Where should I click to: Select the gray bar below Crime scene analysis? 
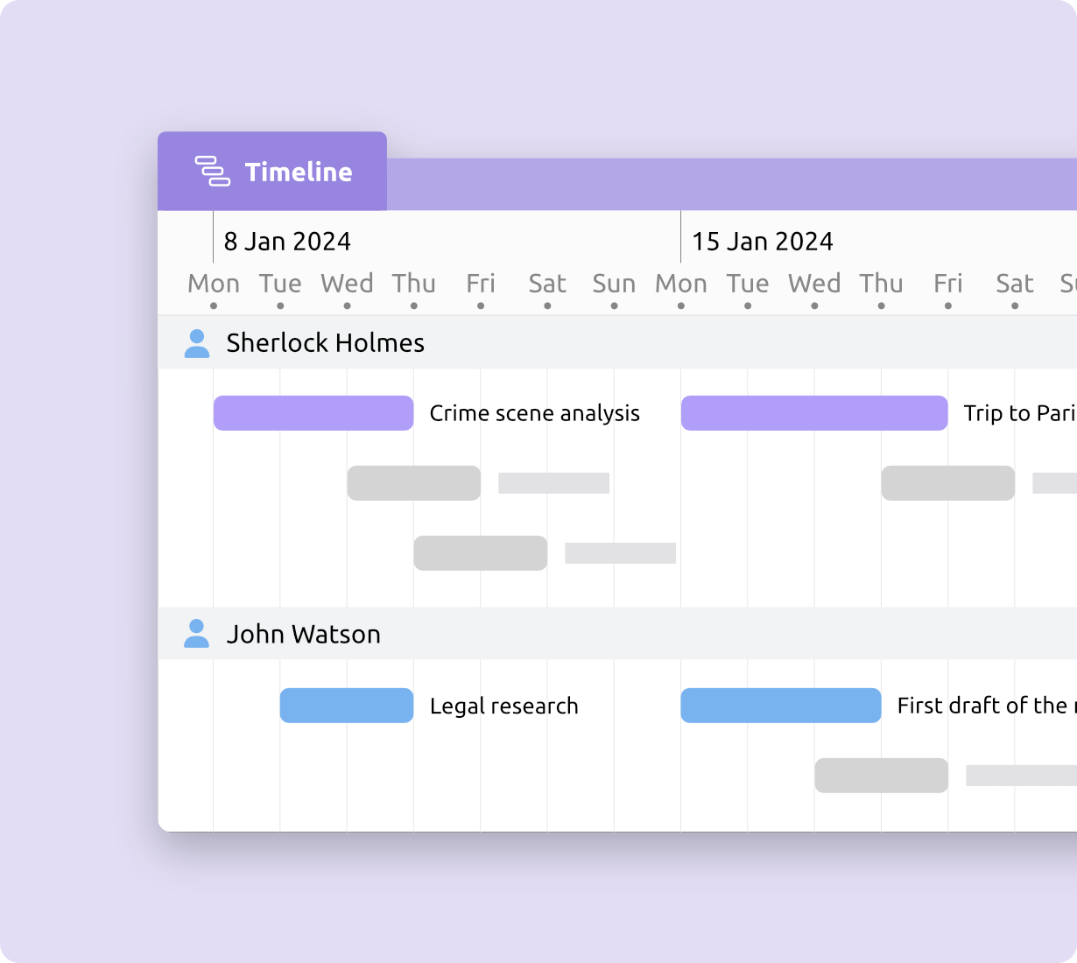pyautogui.click(x=413, y=482)
